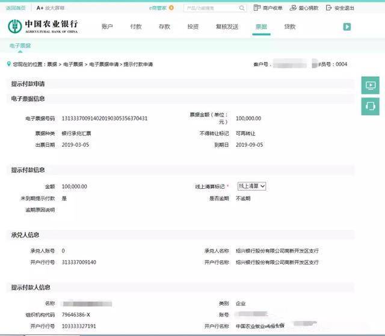
Task: Open the 票据 navigation tab
Action: point(261,26)
